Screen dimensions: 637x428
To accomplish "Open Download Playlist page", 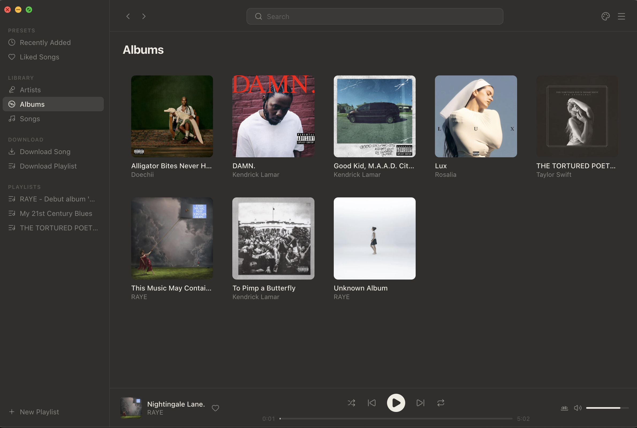I will point(53,166).
